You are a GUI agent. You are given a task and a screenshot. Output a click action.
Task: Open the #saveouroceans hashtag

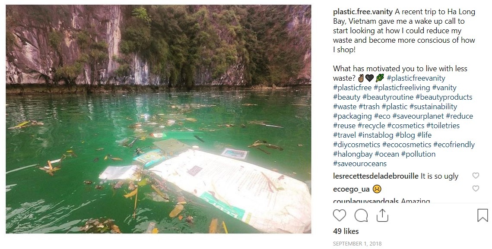[x=360, y=164]
